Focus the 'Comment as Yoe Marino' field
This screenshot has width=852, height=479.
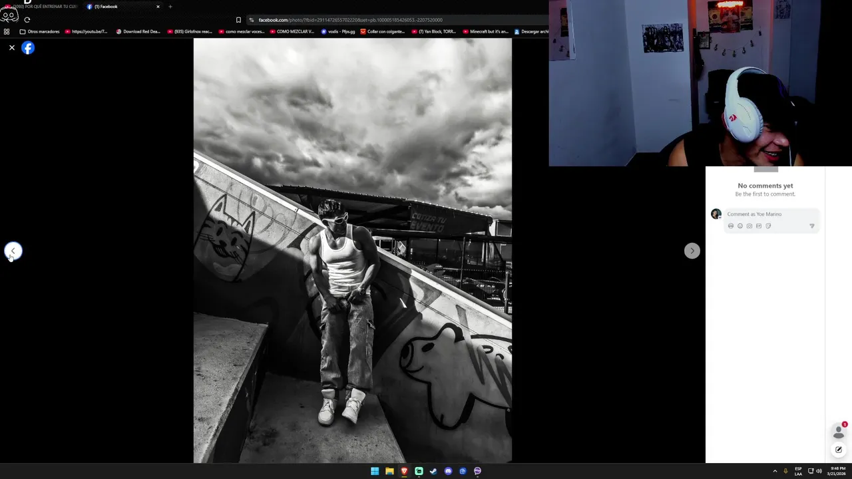[771, 214]
